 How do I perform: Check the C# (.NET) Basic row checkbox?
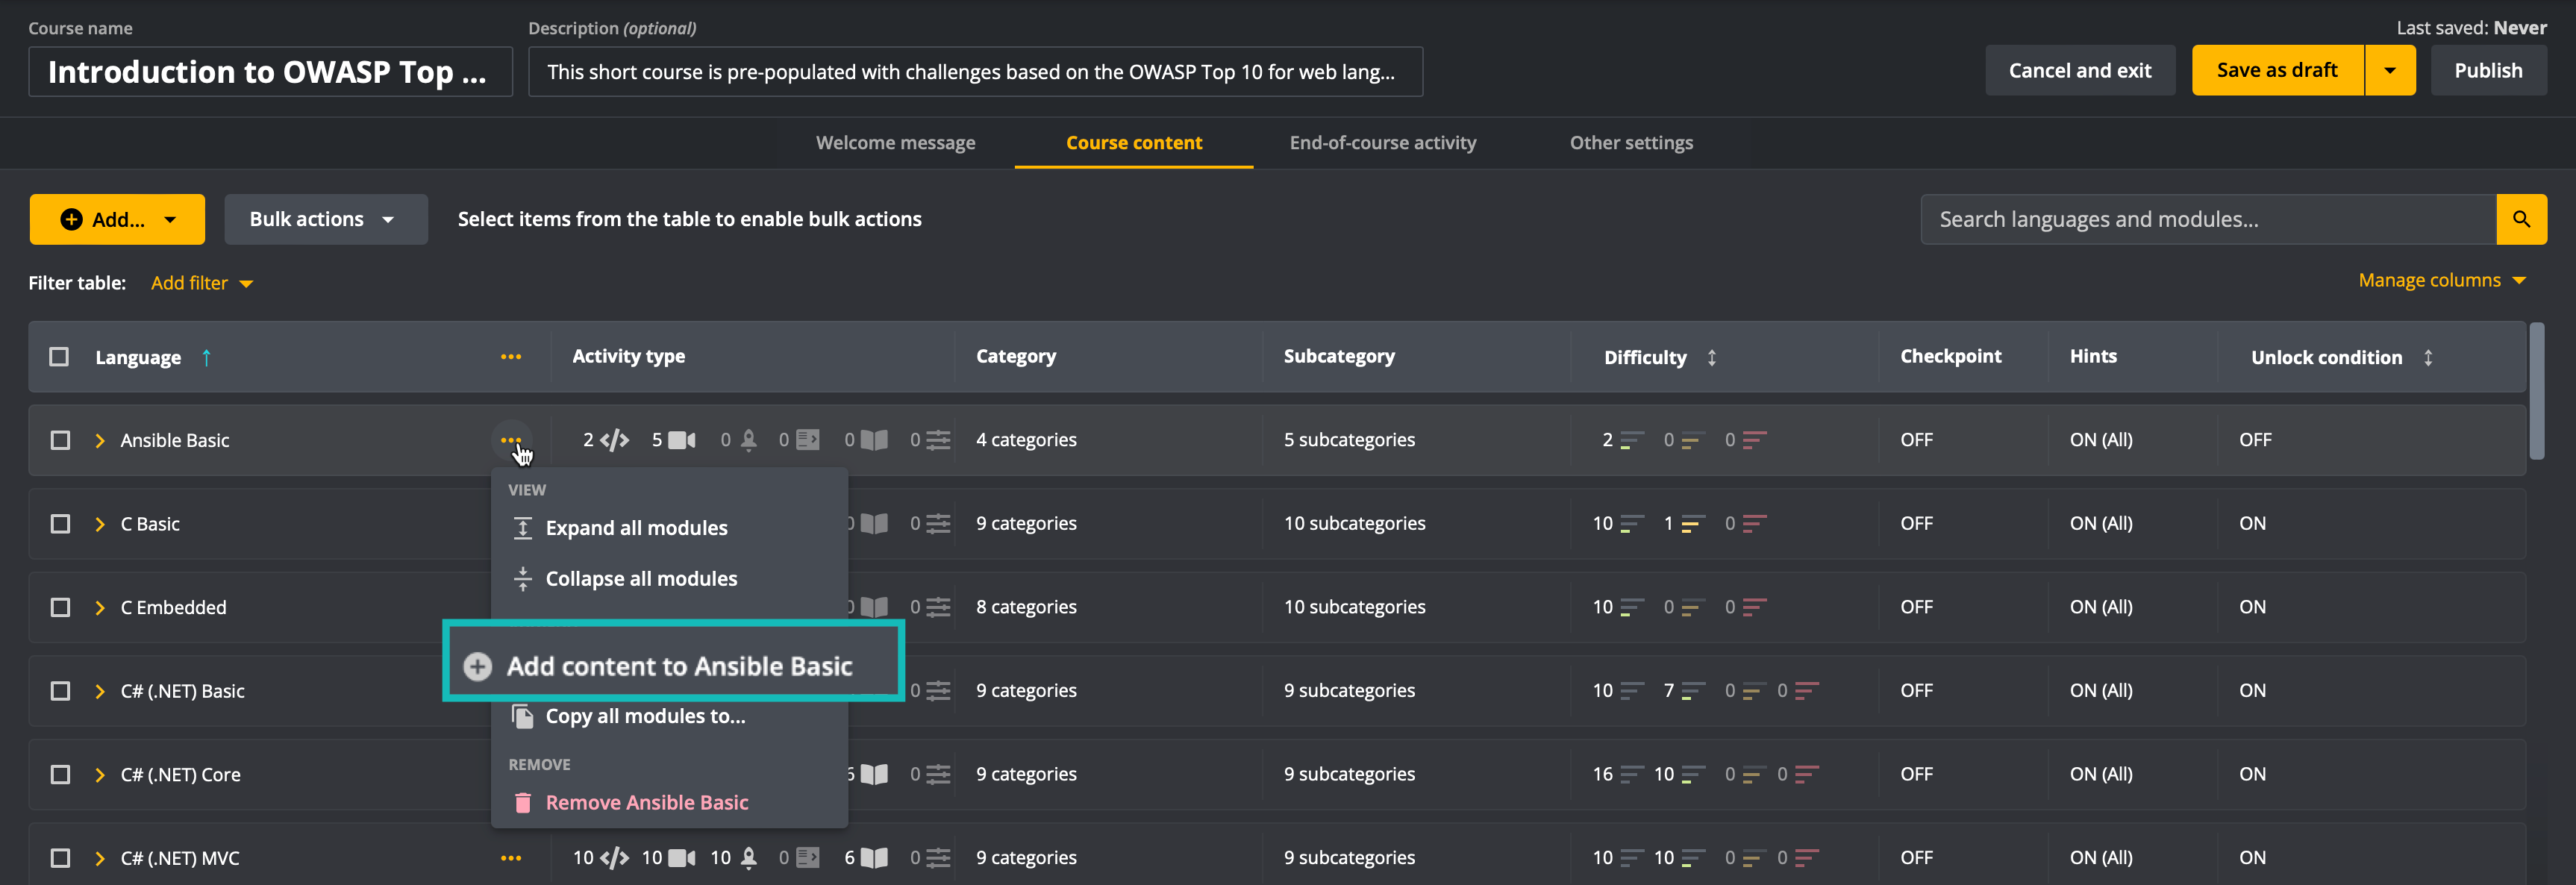coord(60,691)
